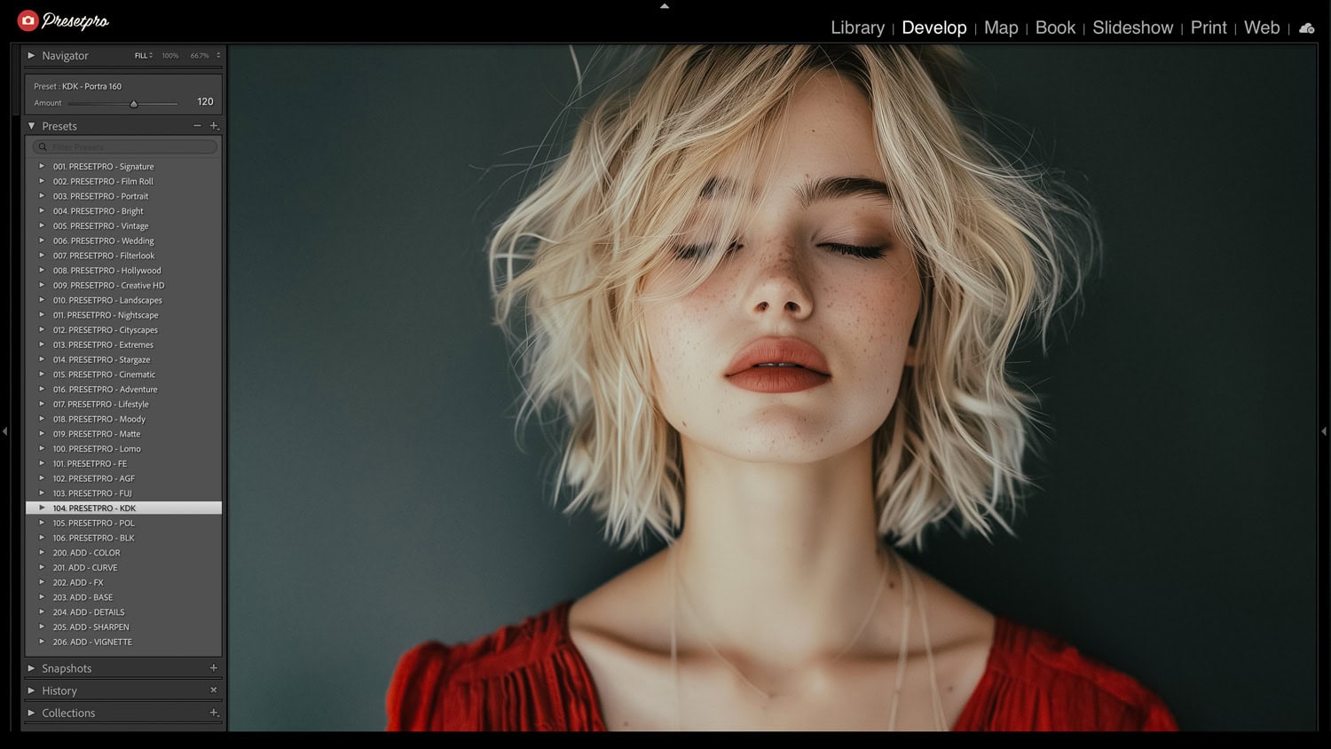Click the Filter Presets search field

coord(125,146)
